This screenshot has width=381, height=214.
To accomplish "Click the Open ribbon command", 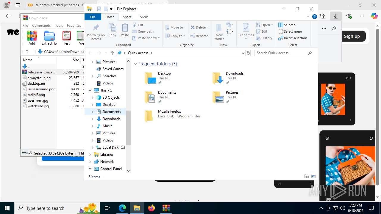I will coord(264,25).
